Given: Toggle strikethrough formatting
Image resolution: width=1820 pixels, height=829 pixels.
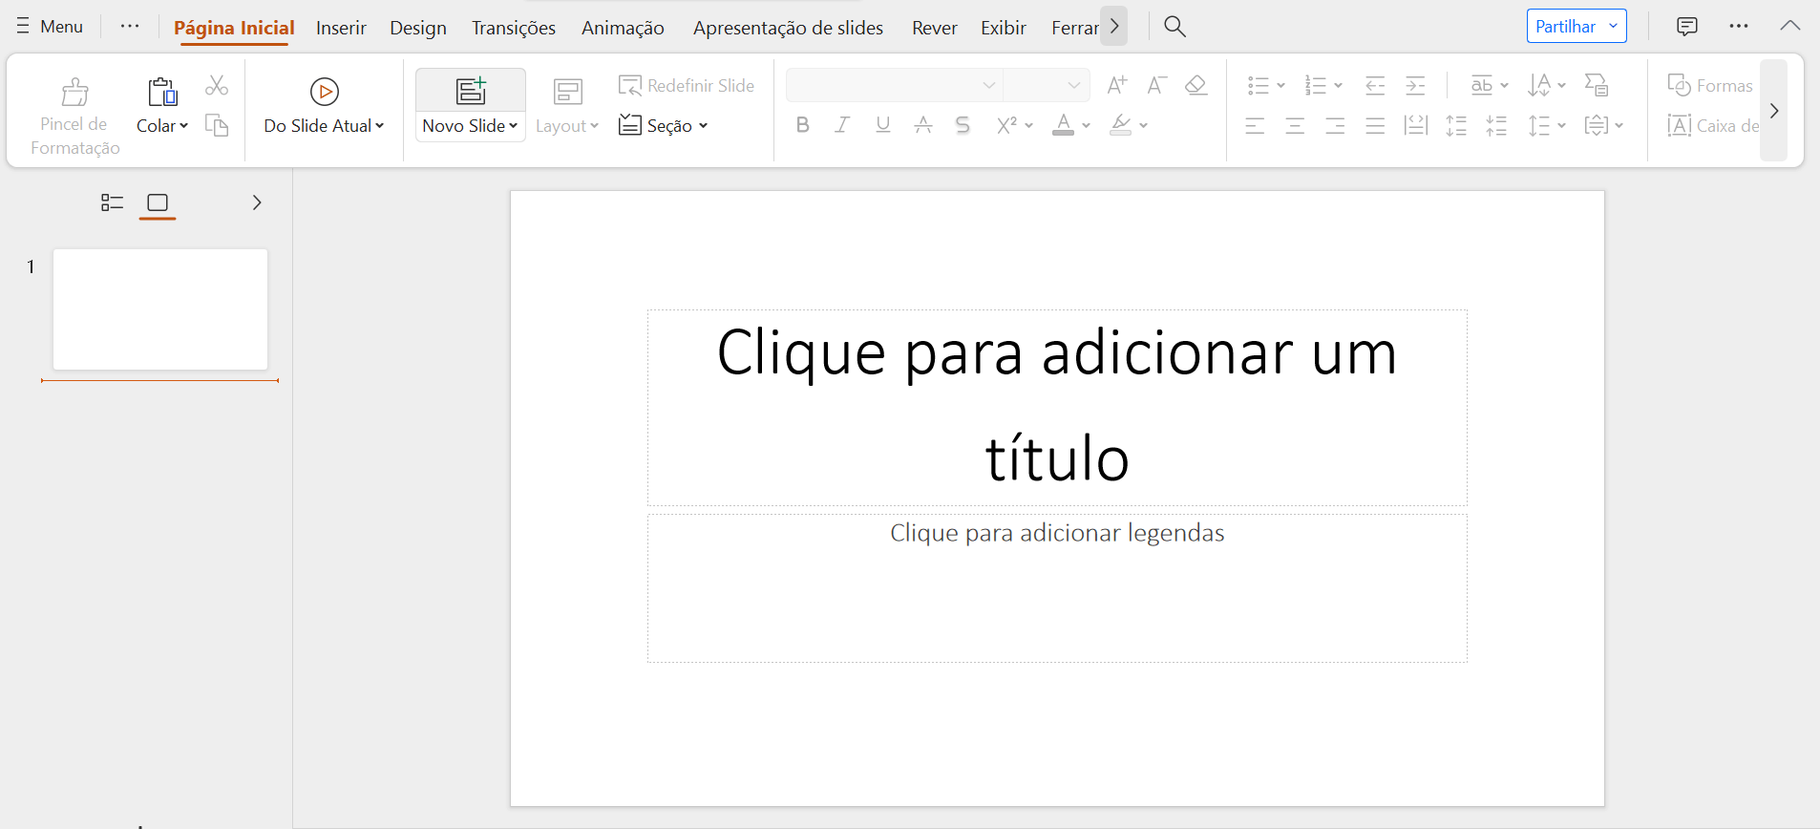Looking at the screenshot, I should (x=922, y=125).
